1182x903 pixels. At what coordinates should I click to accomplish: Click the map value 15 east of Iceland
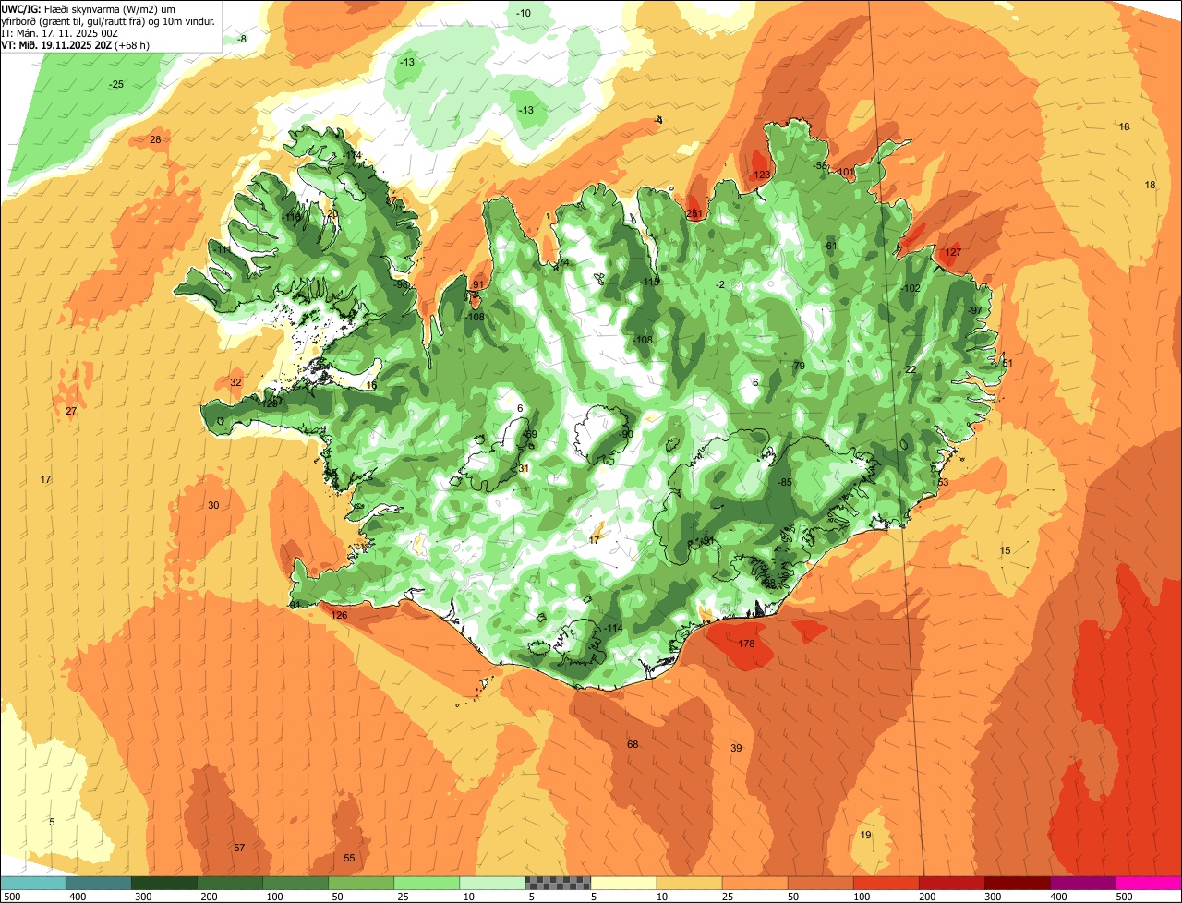coord(1005,550)
